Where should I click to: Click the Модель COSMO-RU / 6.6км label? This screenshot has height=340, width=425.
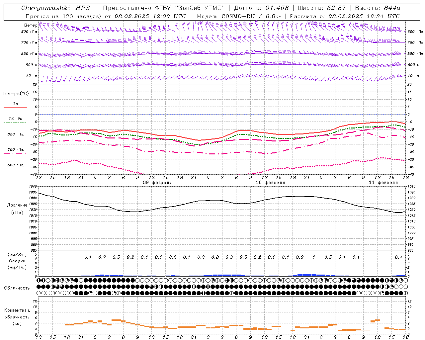(x=239, y=16)
